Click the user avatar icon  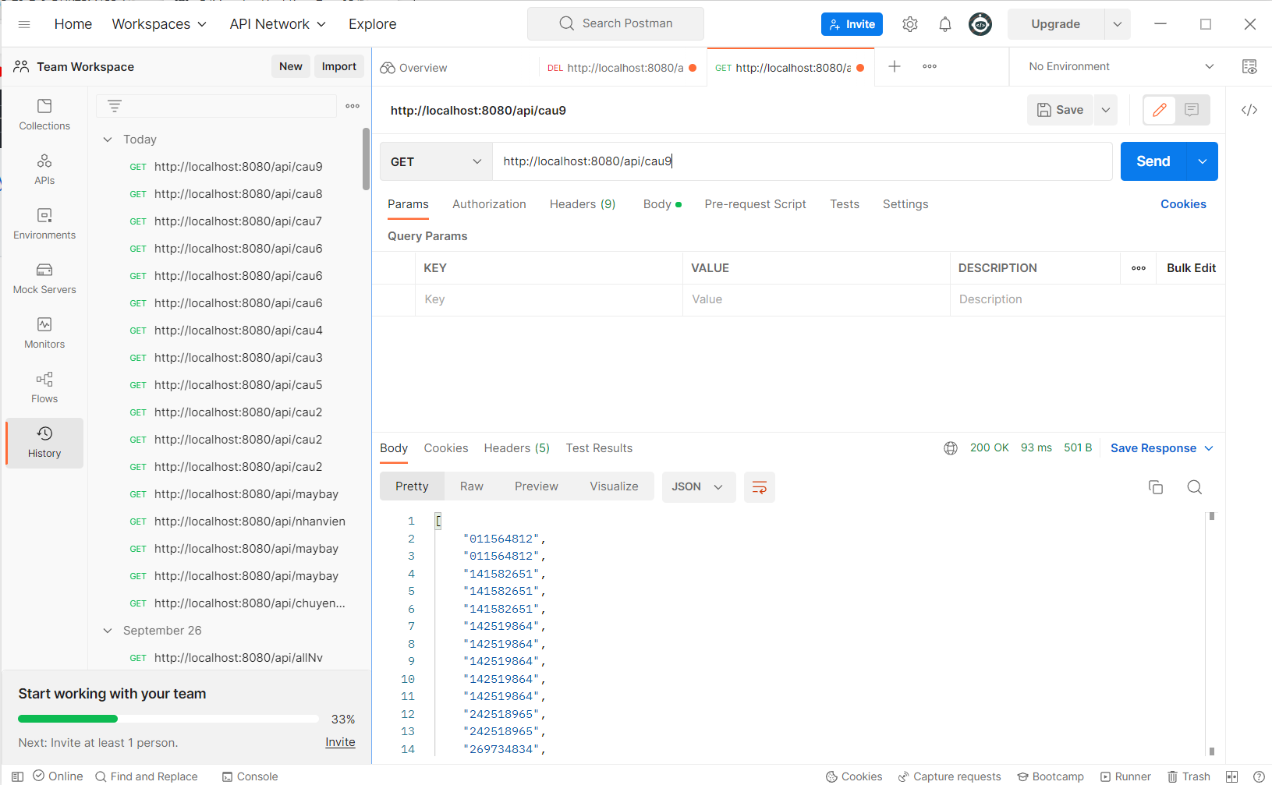(980, 24)
